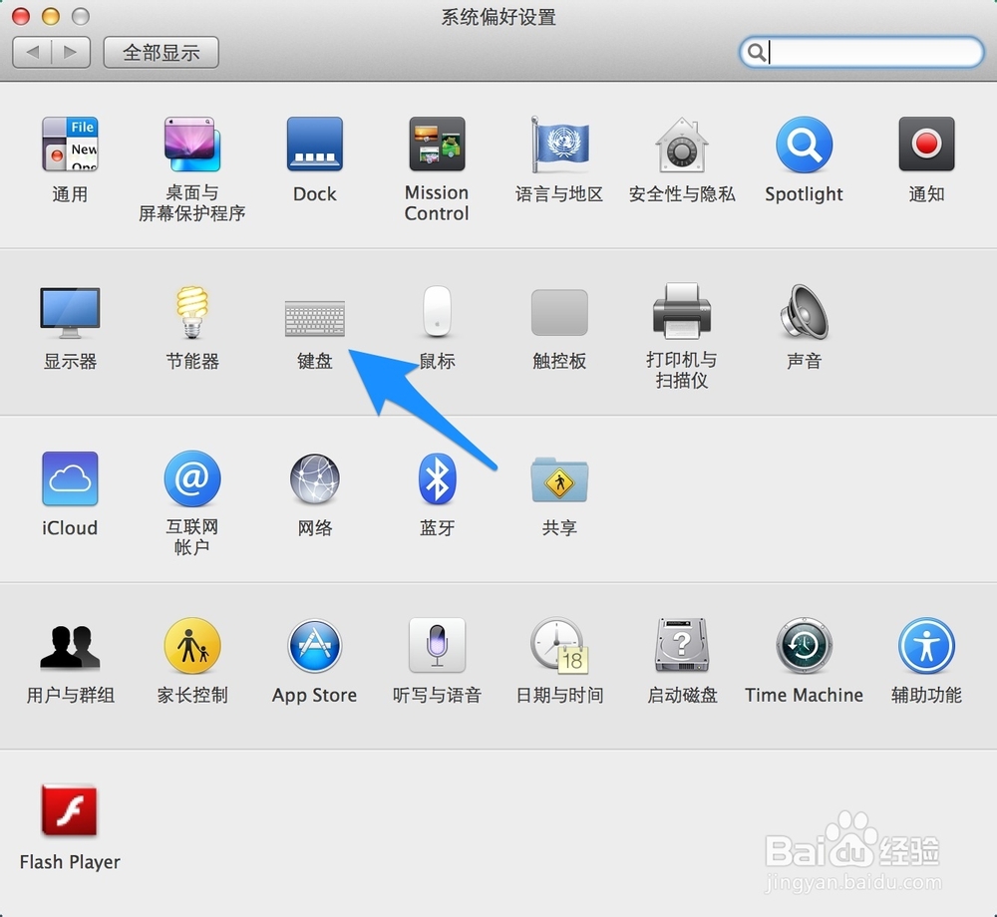This screenshot has height=917, width=997.
Task: Open 鼠标 (Mouse) preferences
Action: click(x=437, y=311)
